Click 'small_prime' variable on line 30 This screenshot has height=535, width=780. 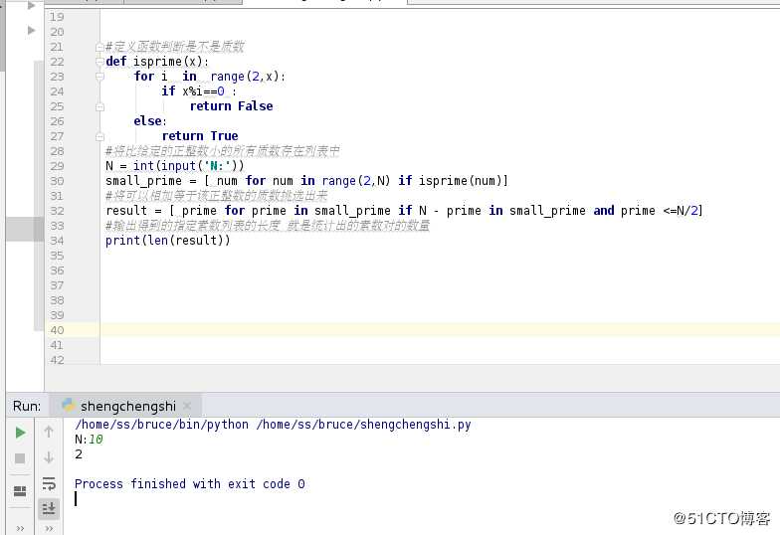click(143, 181)
